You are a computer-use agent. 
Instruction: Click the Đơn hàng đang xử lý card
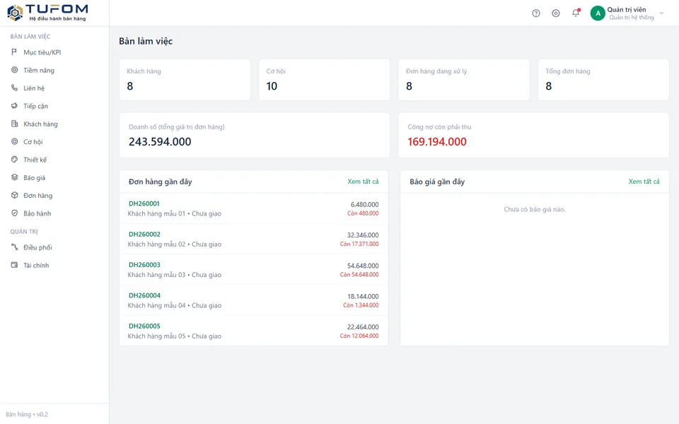point(464,80)
